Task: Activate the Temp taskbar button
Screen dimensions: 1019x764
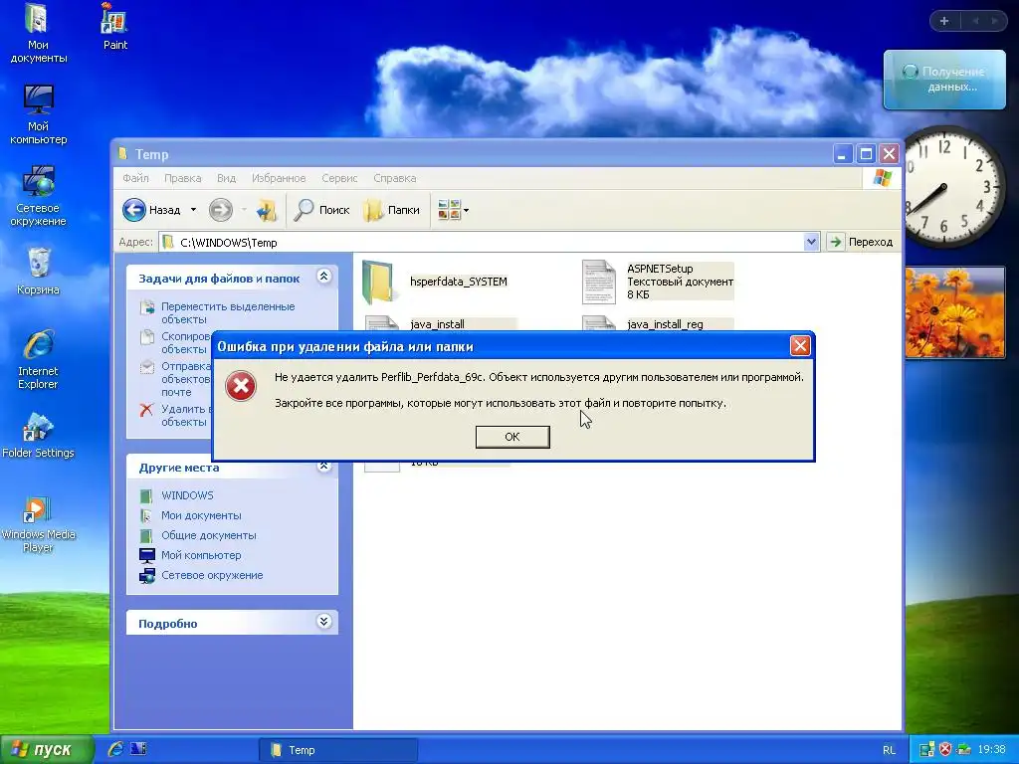Action: pos(338,750)
